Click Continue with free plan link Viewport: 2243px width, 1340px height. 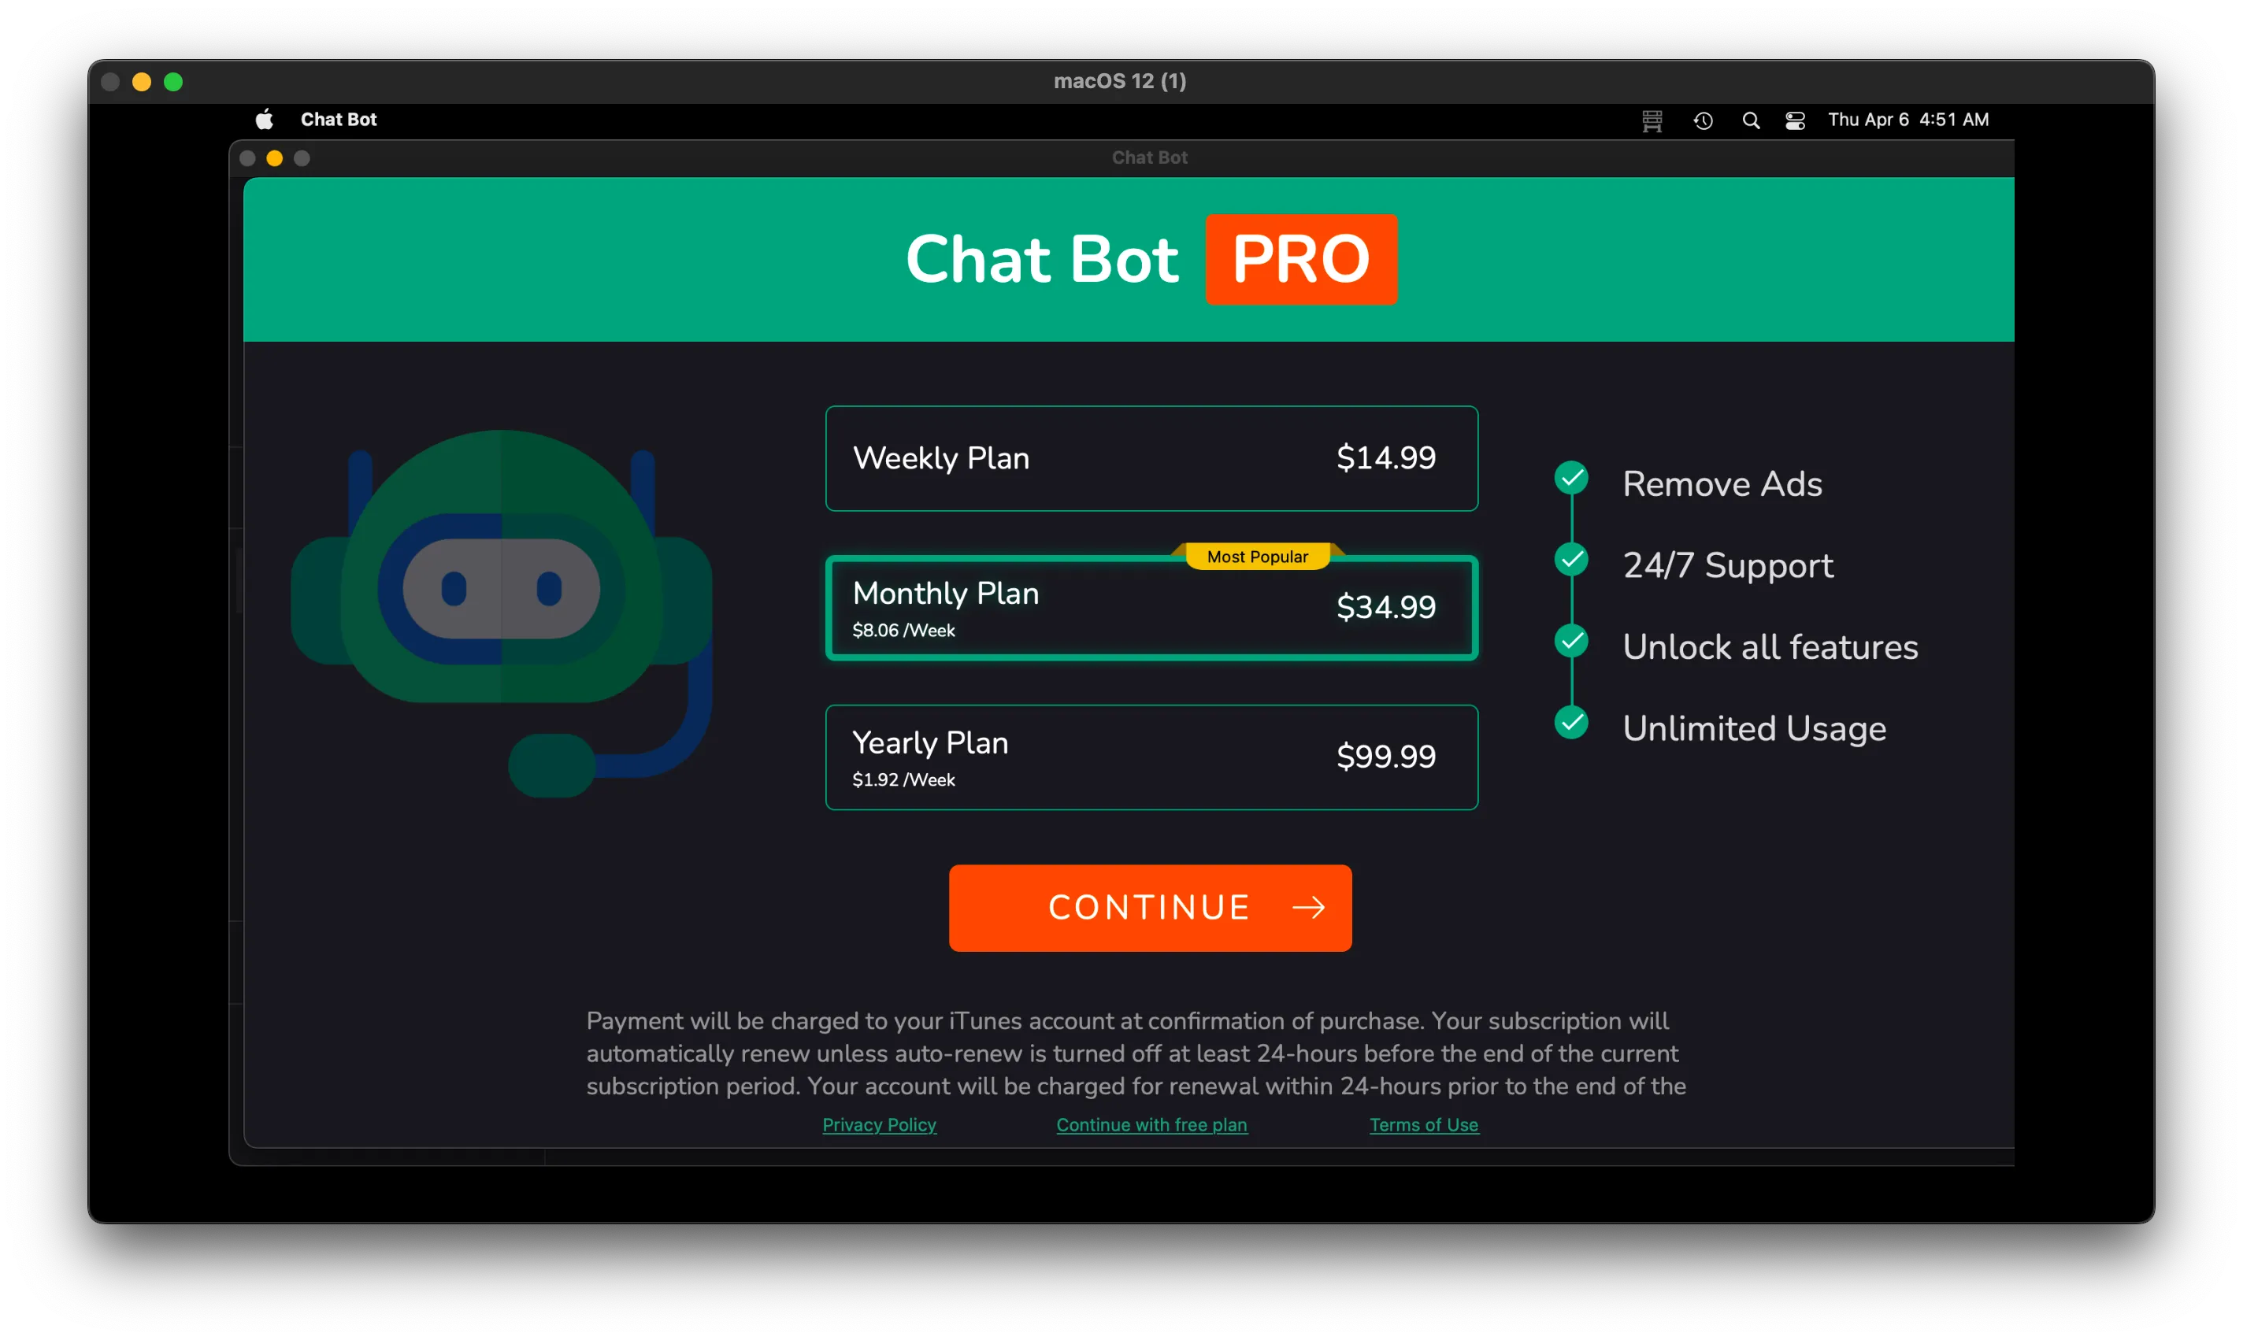1150,1123
